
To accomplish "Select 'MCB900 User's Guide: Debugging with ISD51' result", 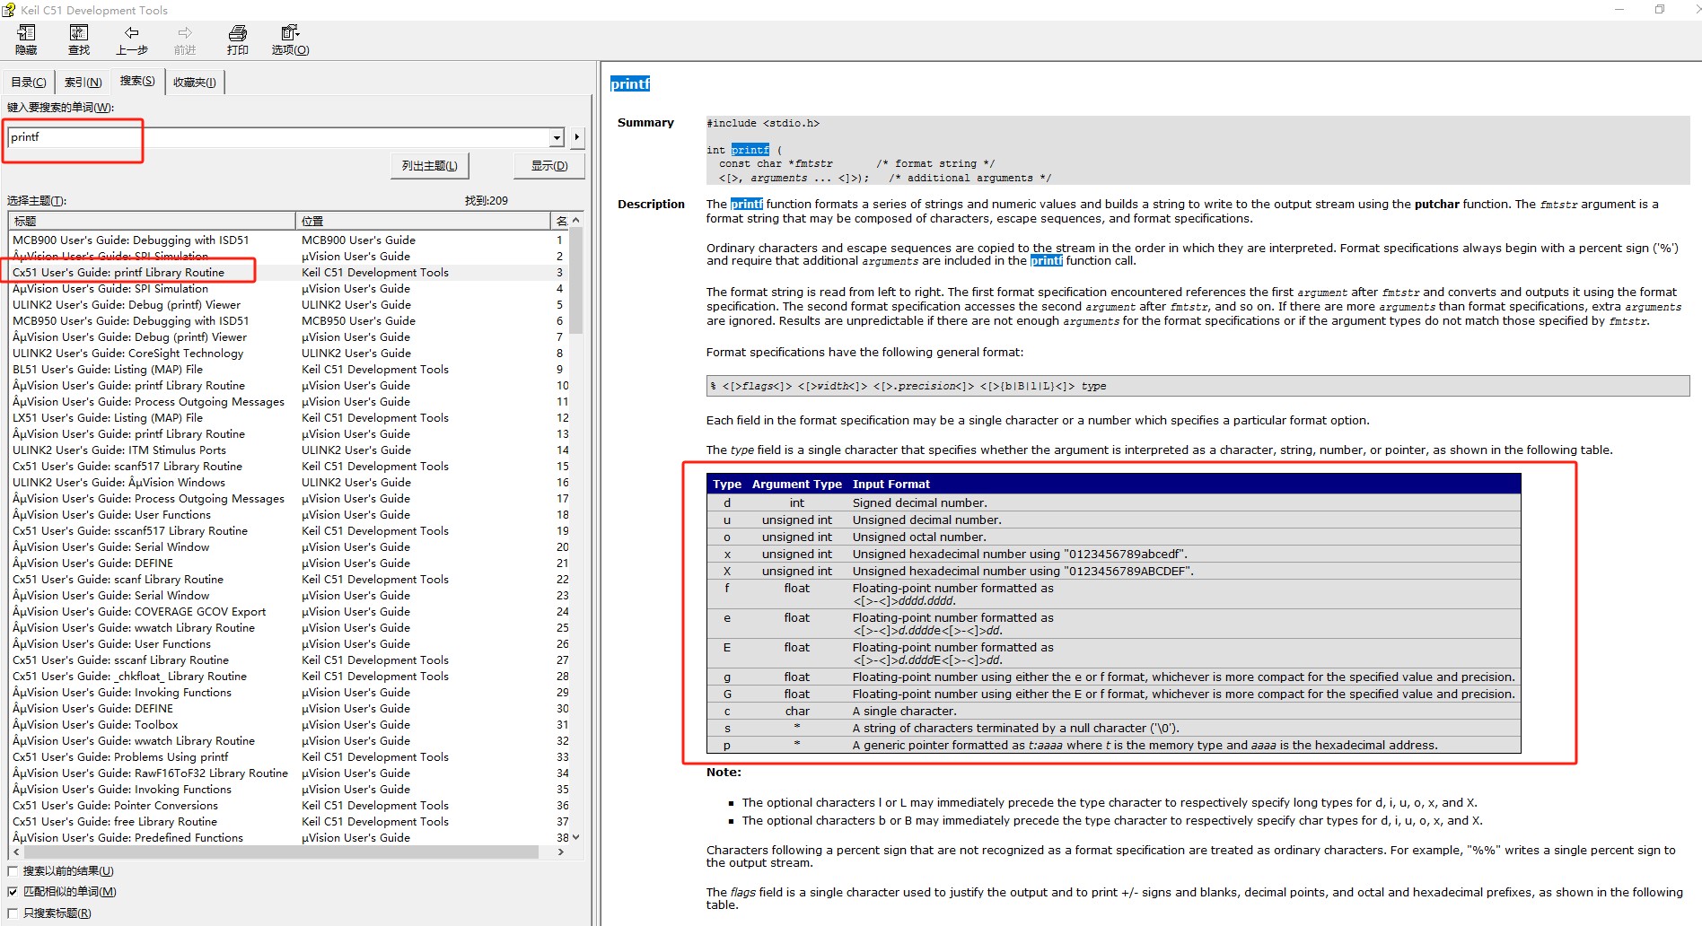I will [x=131, y=240].
